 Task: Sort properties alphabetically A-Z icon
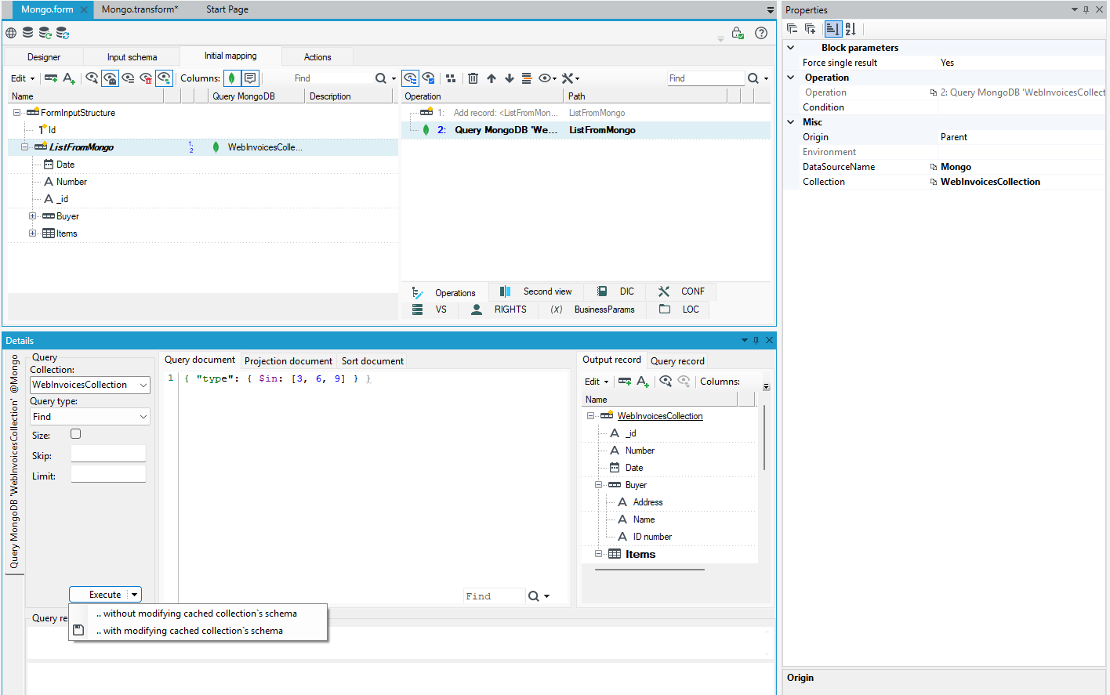[851, 29]
